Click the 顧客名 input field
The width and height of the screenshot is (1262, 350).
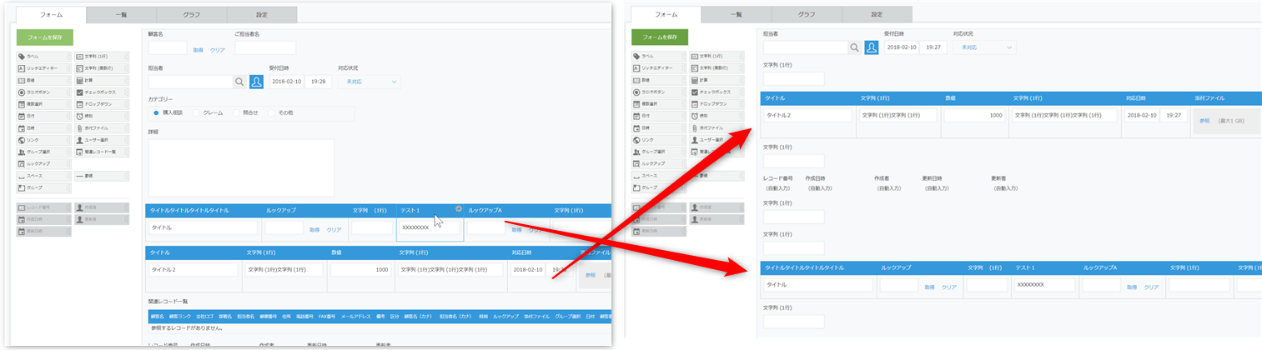tap(168, 47)
